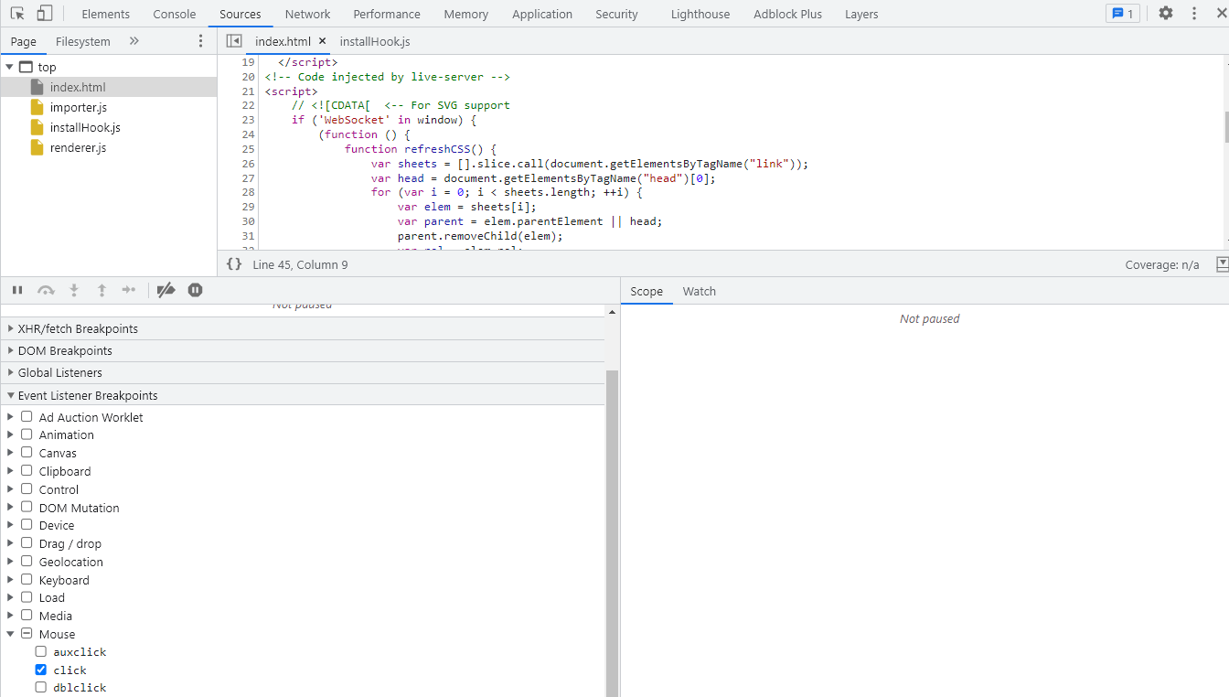Toggle the Mouse category checkbox
The width and height of the screenshot is (1229, 697).
(x=27, y=633)
